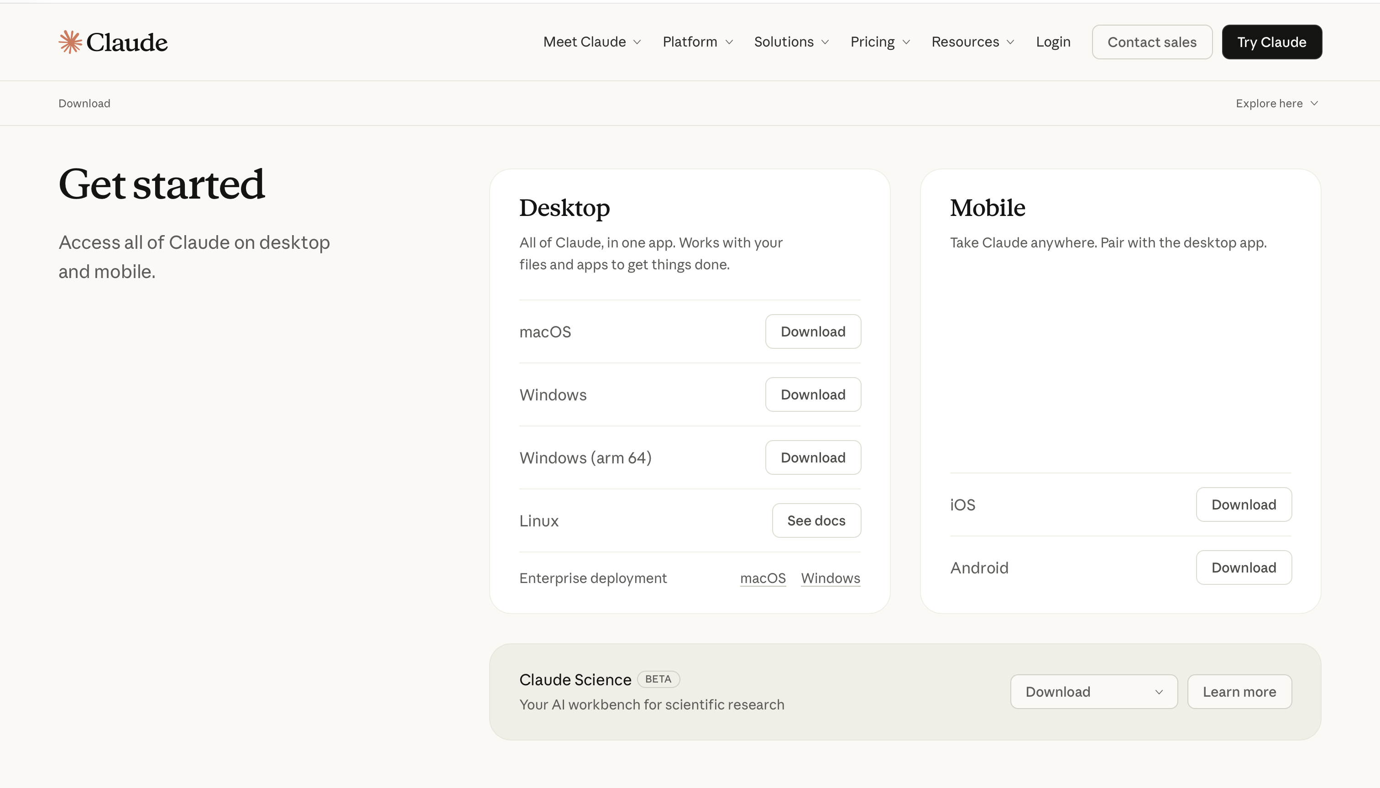This screenshot has height=788, width=1380.
Task: Click the BETA badge beside Claude Science
Action: (658, 679)
